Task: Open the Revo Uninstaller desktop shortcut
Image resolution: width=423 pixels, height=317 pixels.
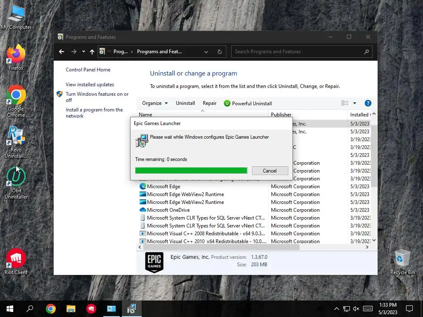Action: click(16, 142)
